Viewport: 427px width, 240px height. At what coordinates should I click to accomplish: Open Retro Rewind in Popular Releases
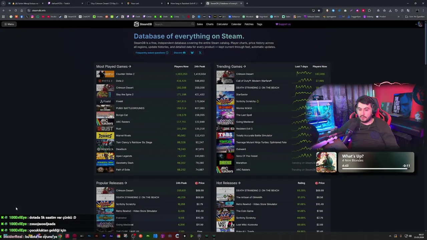[136, 211]
